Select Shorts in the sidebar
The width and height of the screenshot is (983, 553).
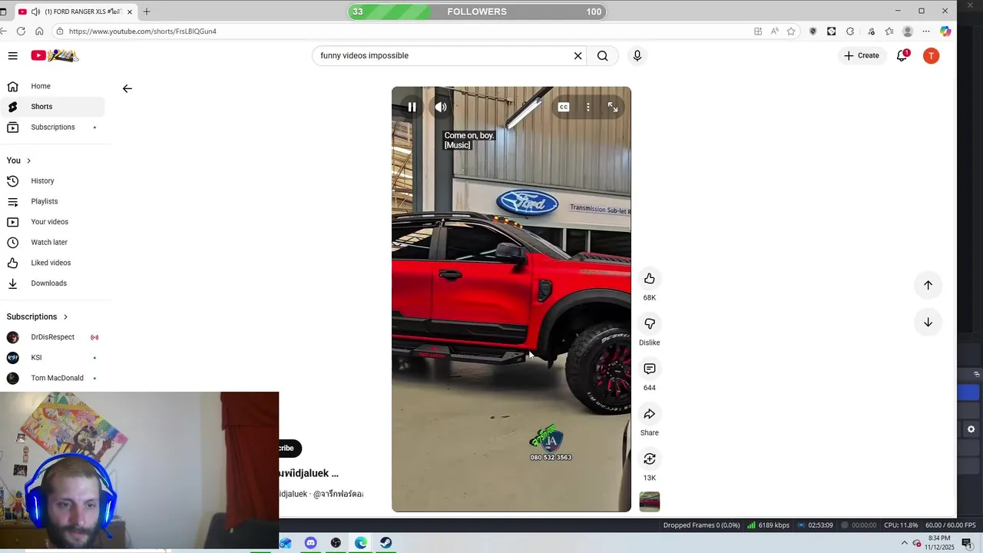pos(52,107)
